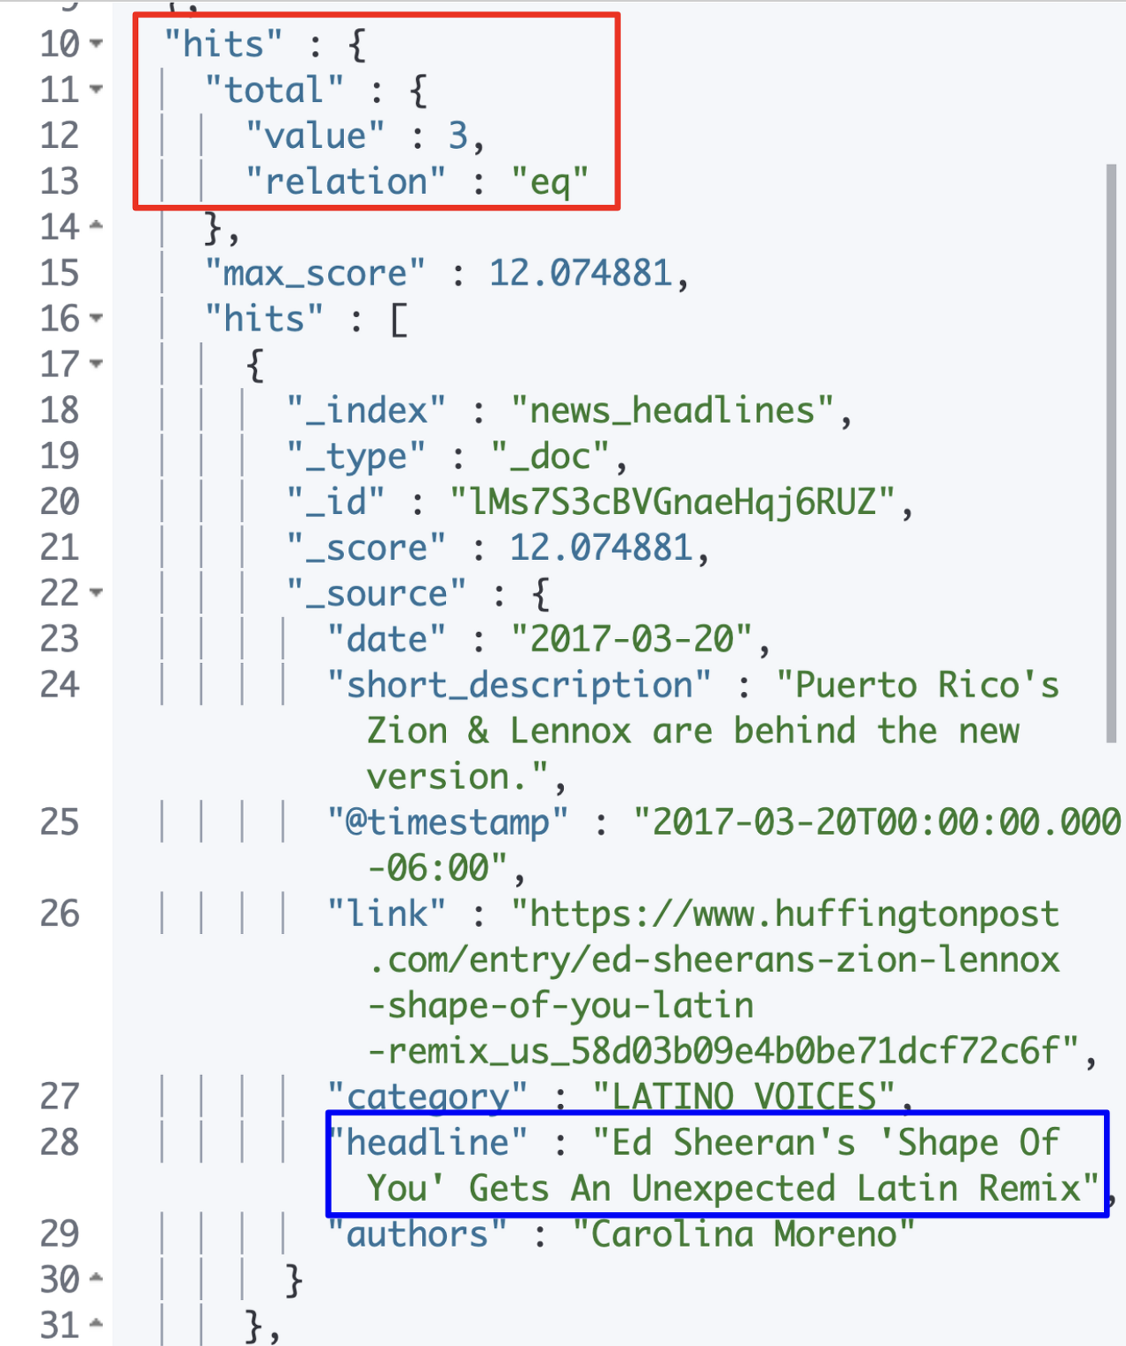Collapse the first hit object on line 17

pyautogui.click(x=96, y=364)
